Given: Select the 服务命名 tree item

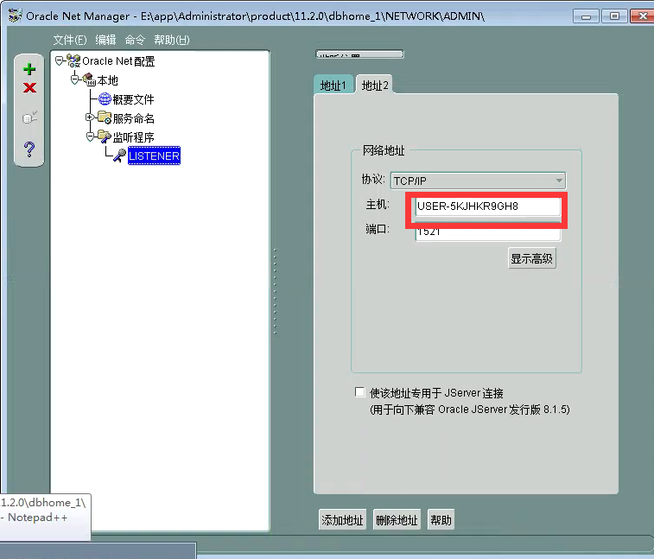Looking at the screenshot, I should click(x=133, y=118).
